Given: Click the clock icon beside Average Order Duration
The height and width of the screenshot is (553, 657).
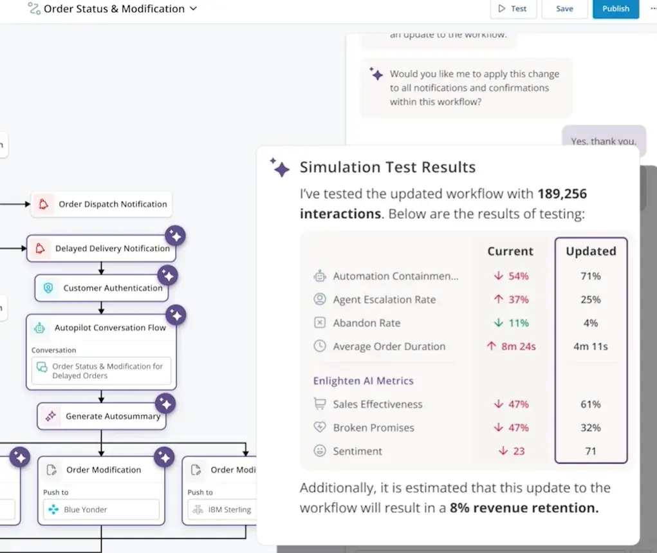Looking at the screenshot, I should [320, 346].
